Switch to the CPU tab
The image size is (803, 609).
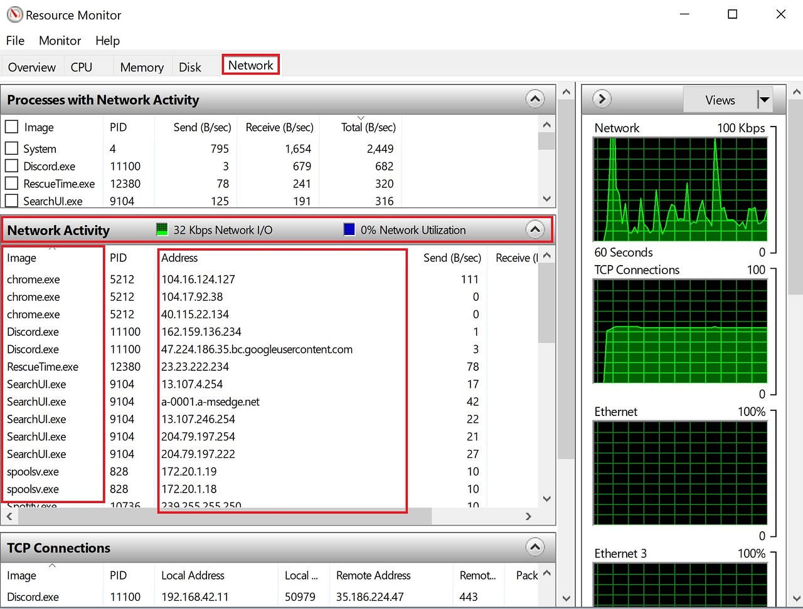(81, 66)
